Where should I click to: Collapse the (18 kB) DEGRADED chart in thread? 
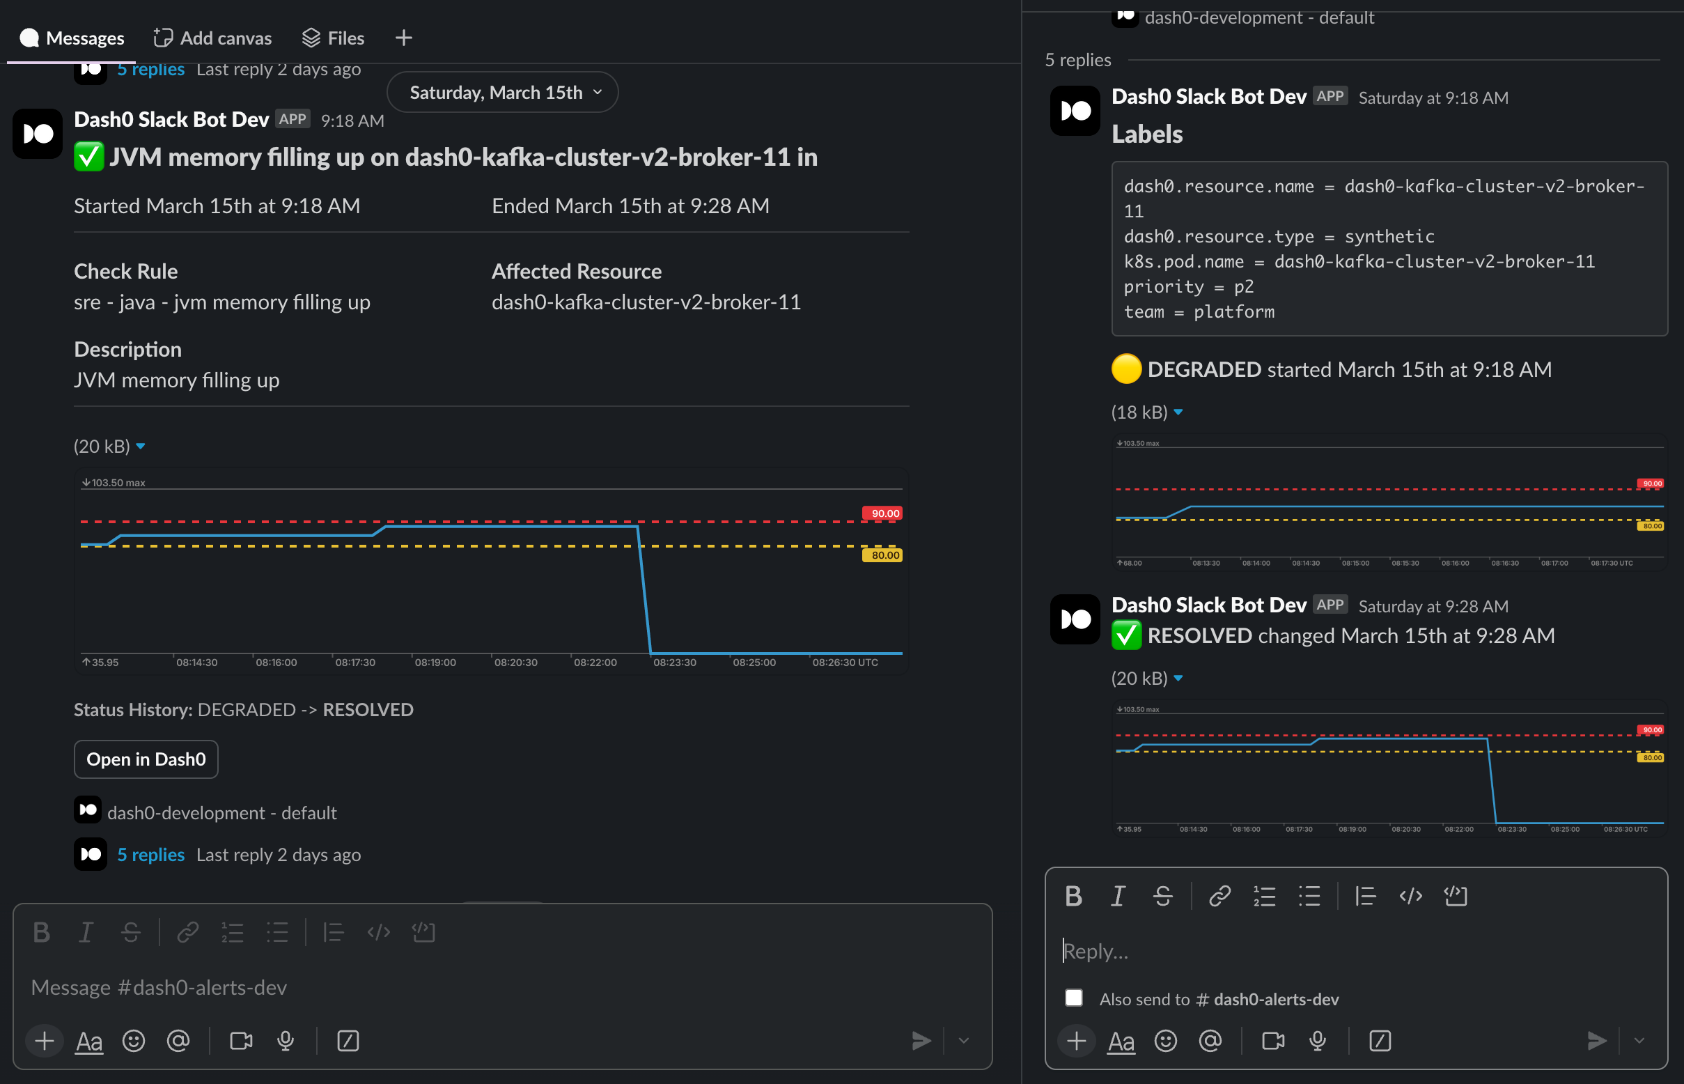click(x=1178, y=412)
